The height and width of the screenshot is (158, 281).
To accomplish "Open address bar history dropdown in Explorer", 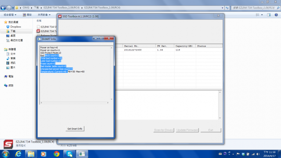I will [223, 8].
